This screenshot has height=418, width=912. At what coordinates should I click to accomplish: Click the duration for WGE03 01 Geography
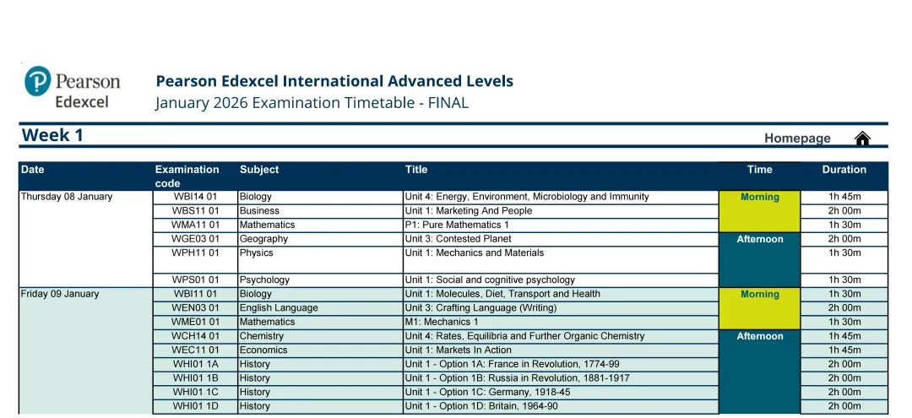coord(844,239)
